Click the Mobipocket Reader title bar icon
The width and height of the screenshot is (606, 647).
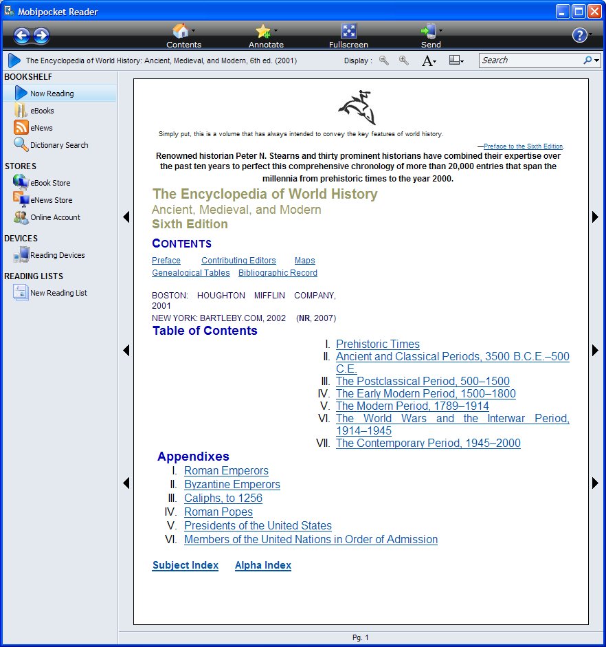point(9,11)
